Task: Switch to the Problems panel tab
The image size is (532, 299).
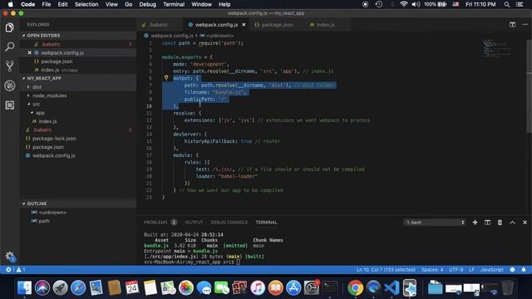Action: [160, 223]
